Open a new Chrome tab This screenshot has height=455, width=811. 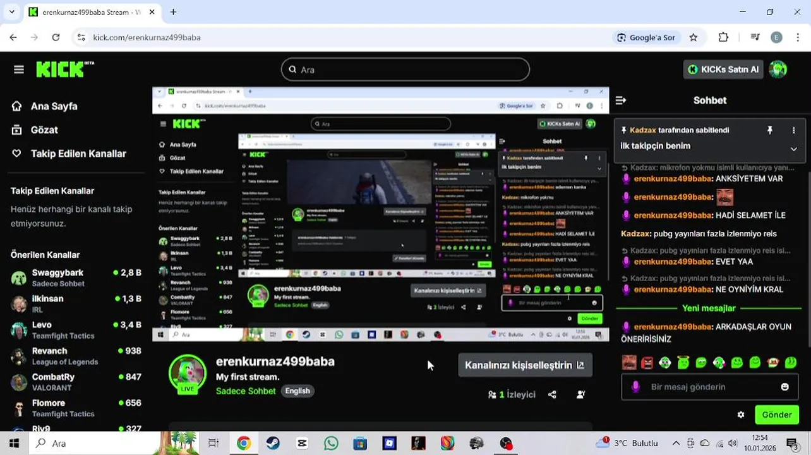173,11
